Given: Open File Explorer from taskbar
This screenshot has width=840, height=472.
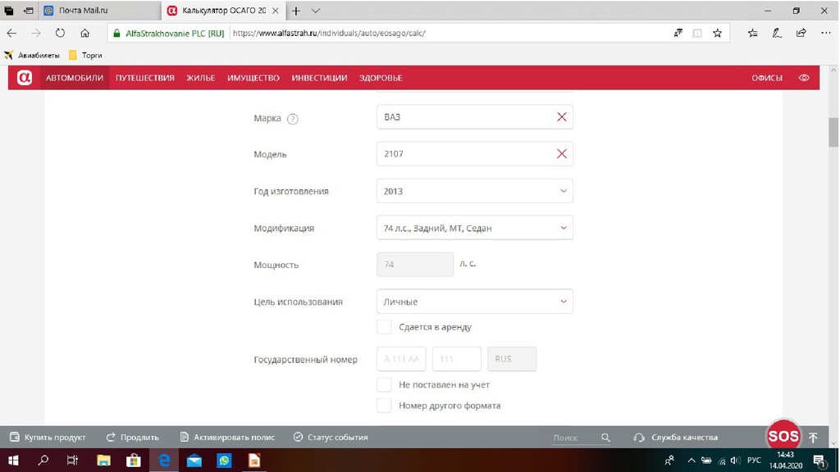Looking at the screenshot, I should point(103,461).
